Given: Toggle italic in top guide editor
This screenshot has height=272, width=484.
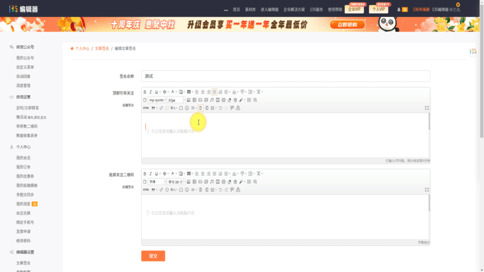Looking at the screenshot, I should 151,92.
